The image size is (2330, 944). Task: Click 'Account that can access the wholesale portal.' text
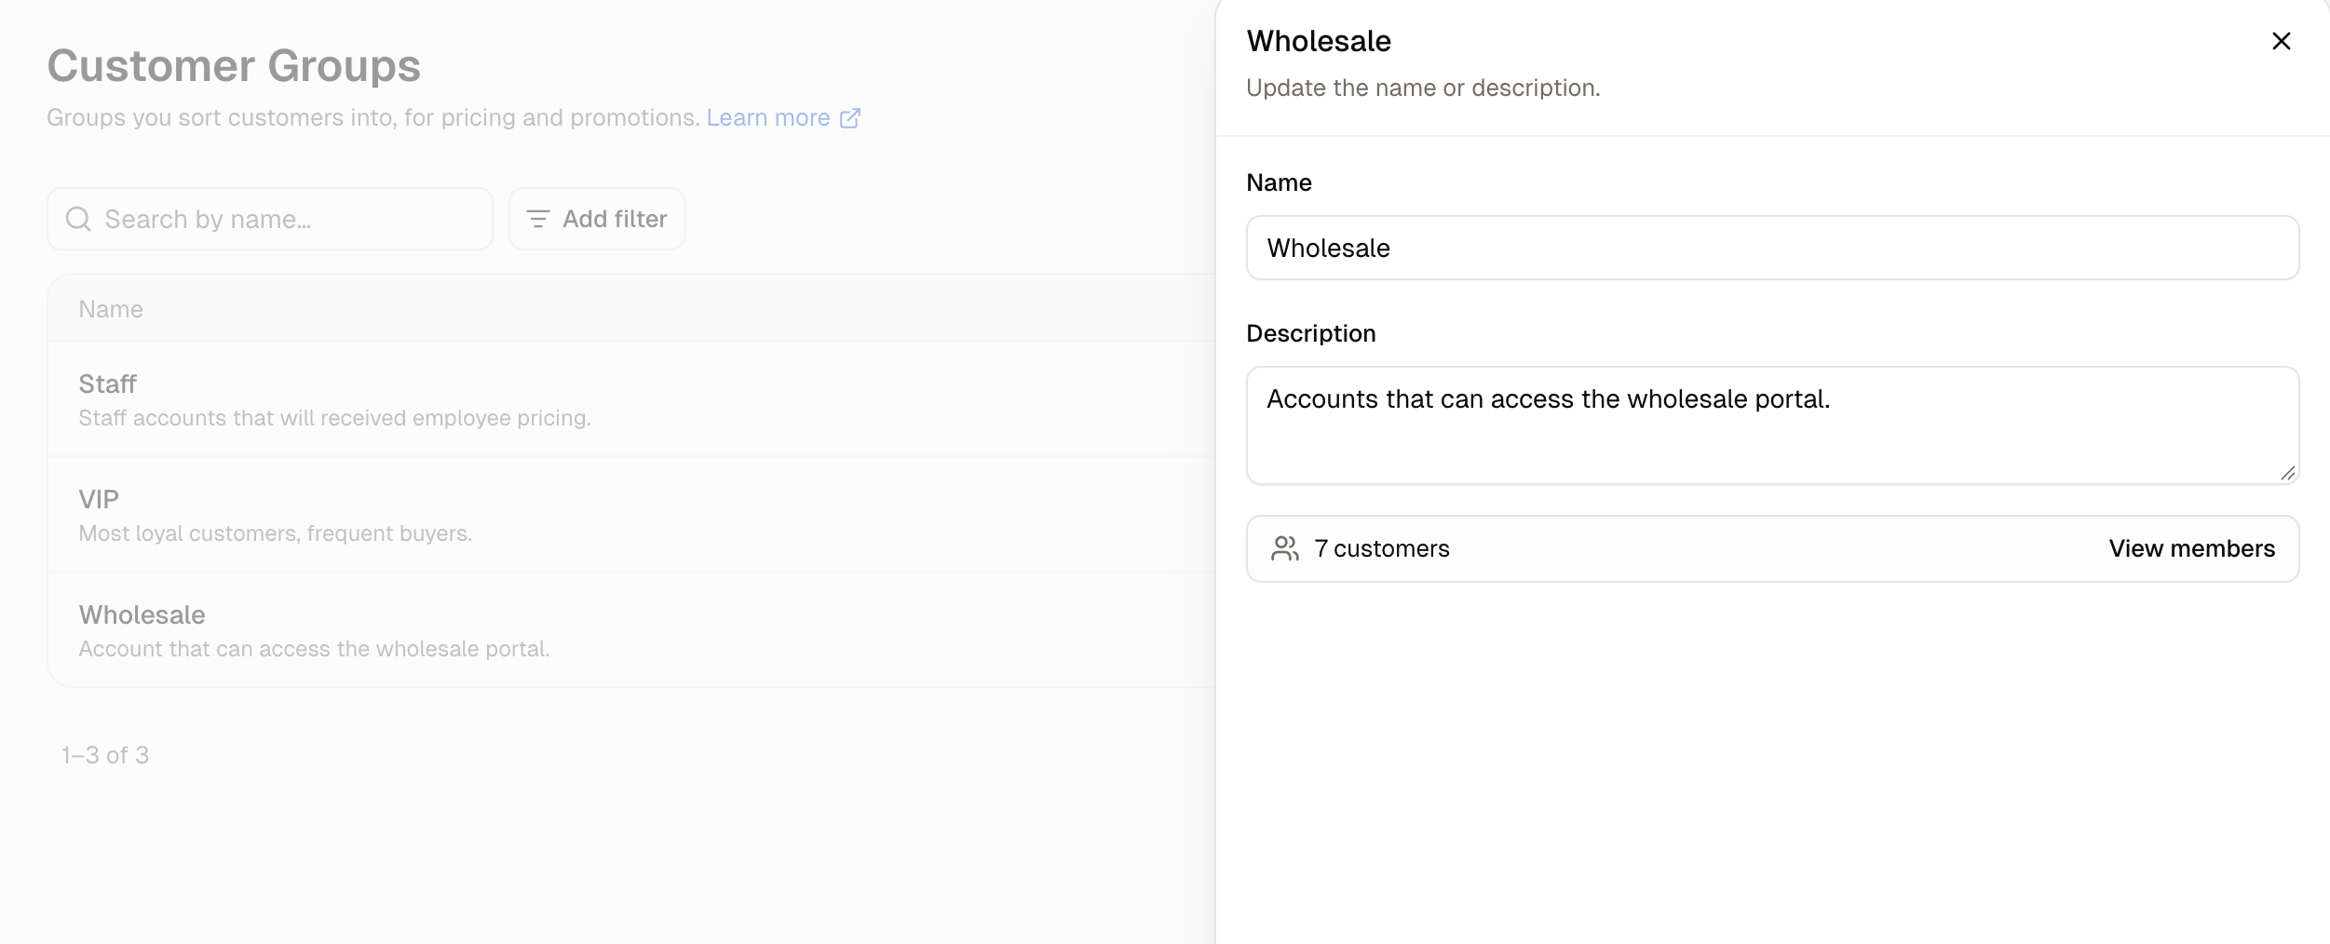point(315,649)
